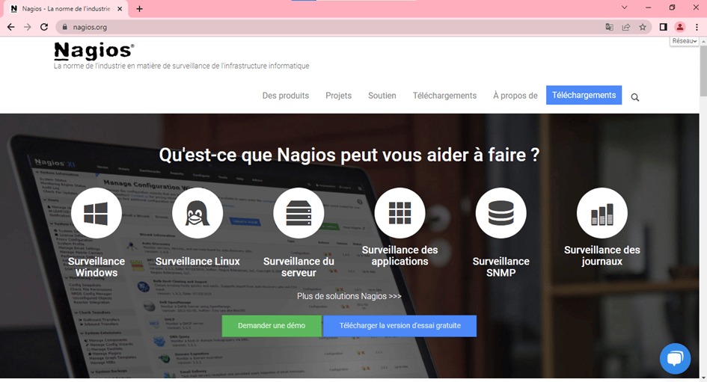
Task: Open the Surveillance du serveur label
Action: pyautogui.click(x=299, y=267)
